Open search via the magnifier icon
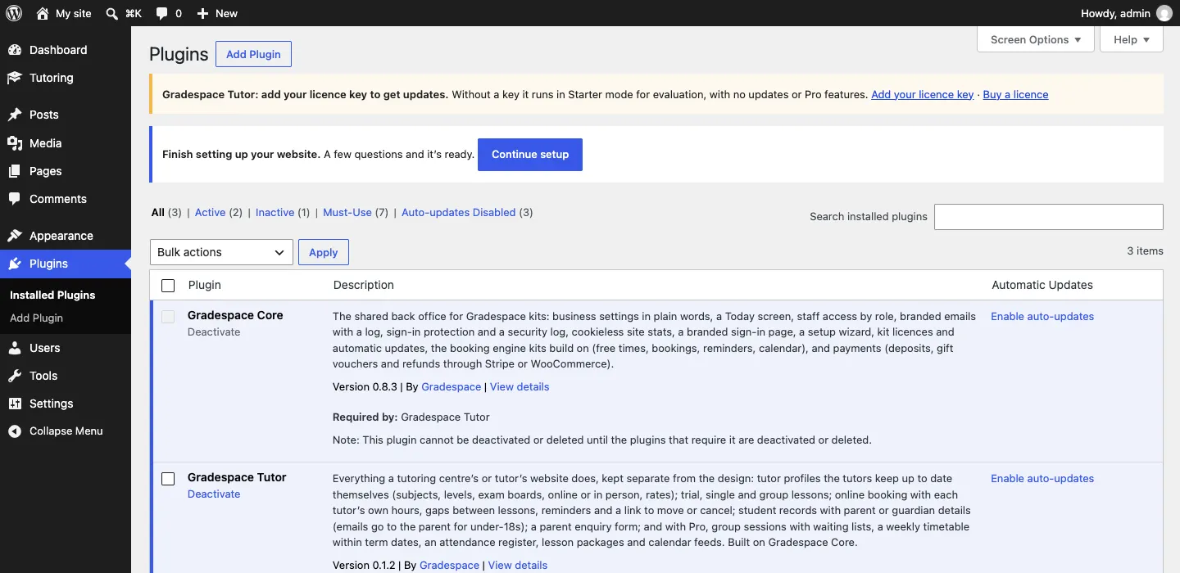 [x=111, y=13]
